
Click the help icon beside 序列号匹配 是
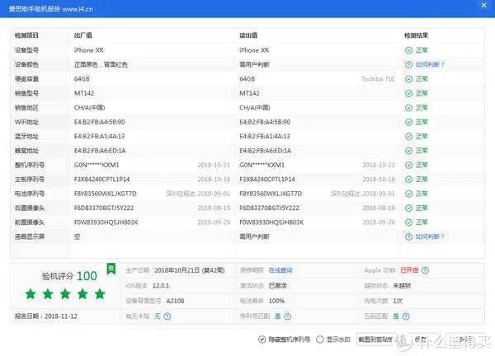tap(287, 316)
